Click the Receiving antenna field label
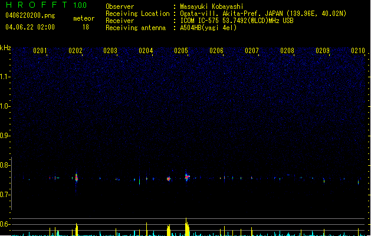The width and height of the screenshot is (371, 236). tap(136, 28)
